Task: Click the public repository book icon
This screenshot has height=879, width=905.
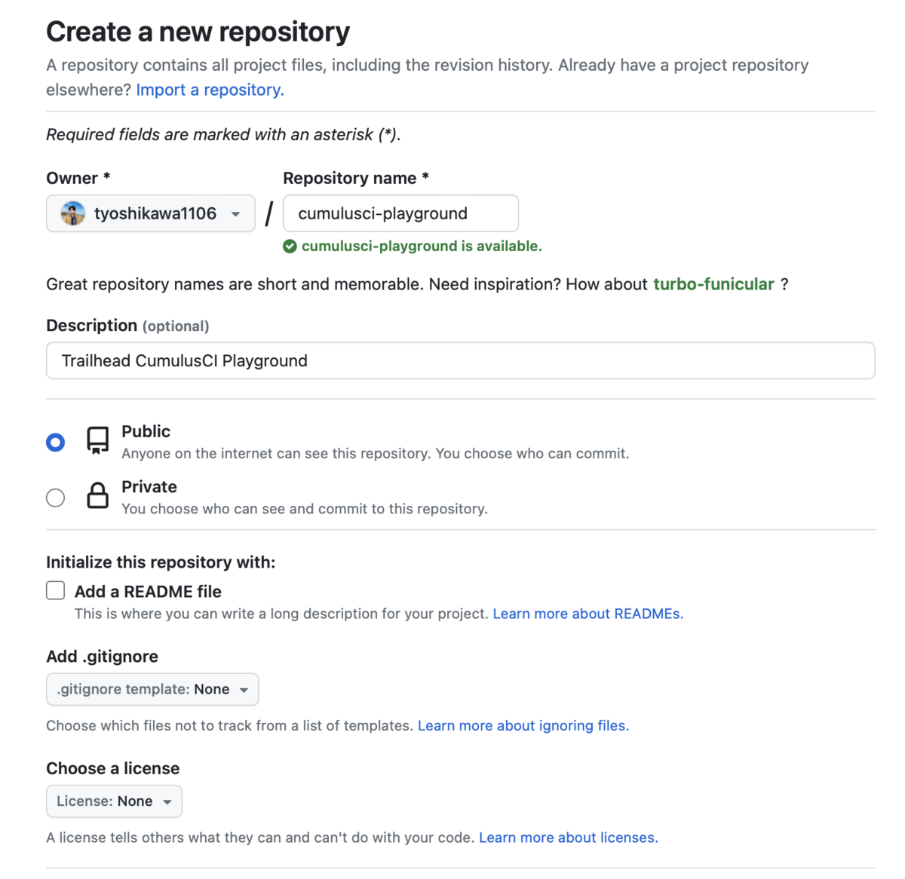Action: coord(97,440)
